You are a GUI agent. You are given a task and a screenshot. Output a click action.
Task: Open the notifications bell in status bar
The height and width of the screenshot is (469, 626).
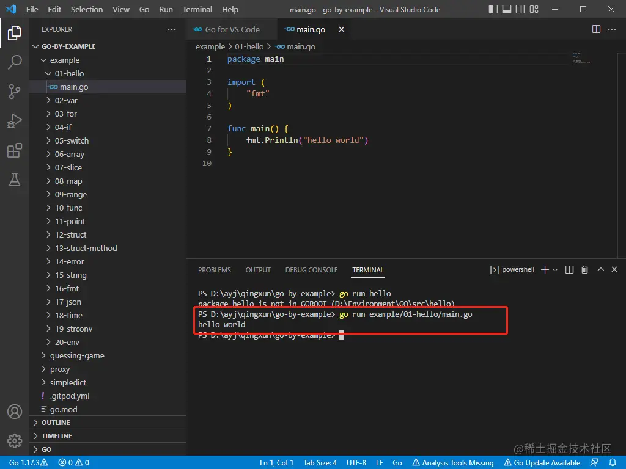click(x=613, y=462)
